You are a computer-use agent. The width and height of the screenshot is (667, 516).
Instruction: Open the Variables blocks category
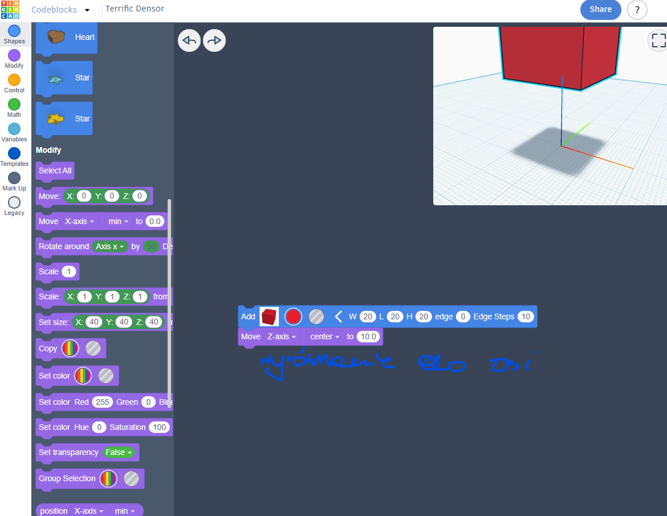click(x=14, y=129)
